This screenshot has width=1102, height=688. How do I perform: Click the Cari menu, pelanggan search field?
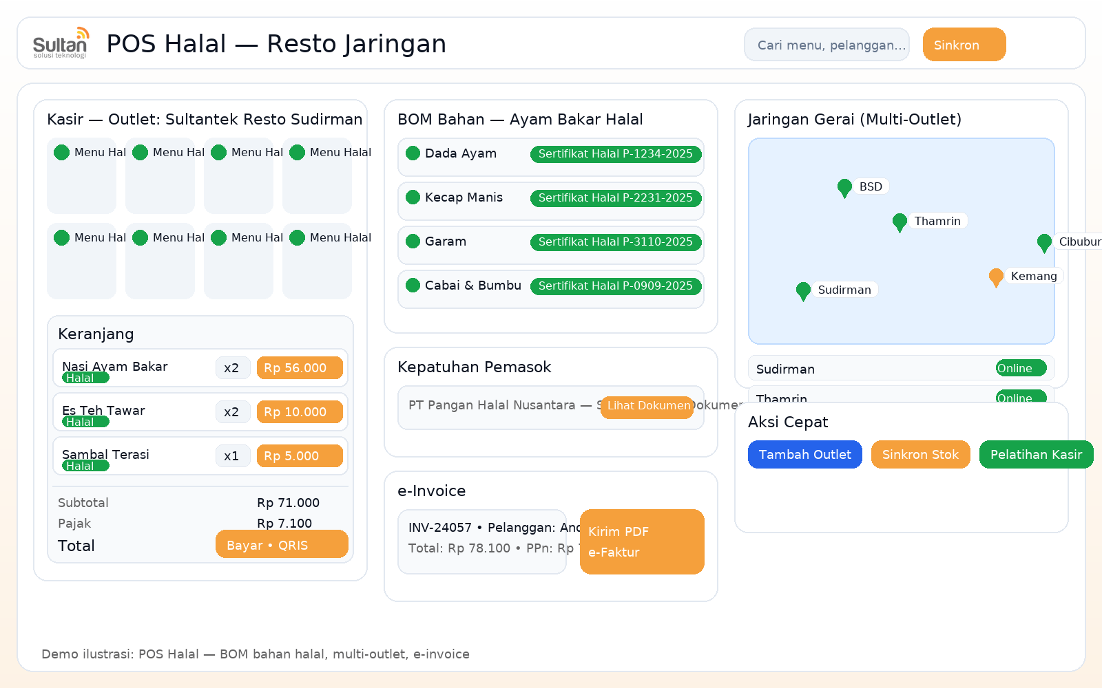click(826, 44)
